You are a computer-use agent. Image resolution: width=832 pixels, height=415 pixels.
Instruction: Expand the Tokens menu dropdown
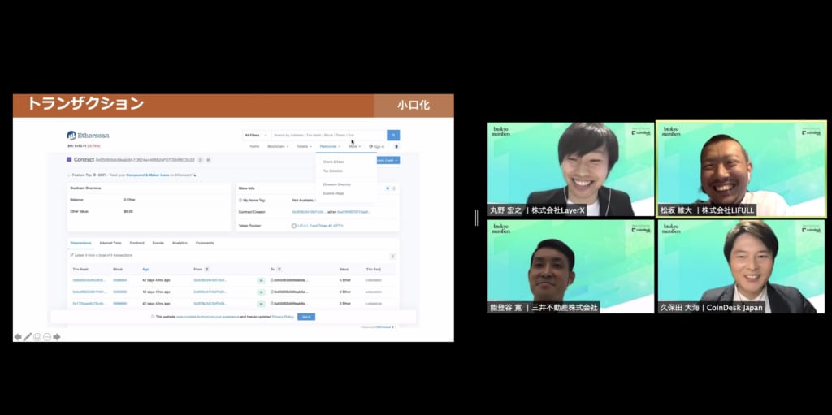click(304, 146)
